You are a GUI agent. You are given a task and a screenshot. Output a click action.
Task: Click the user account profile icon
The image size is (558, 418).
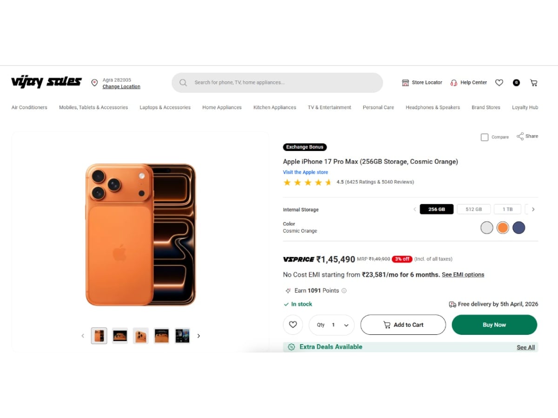click(x=516, y=83)
